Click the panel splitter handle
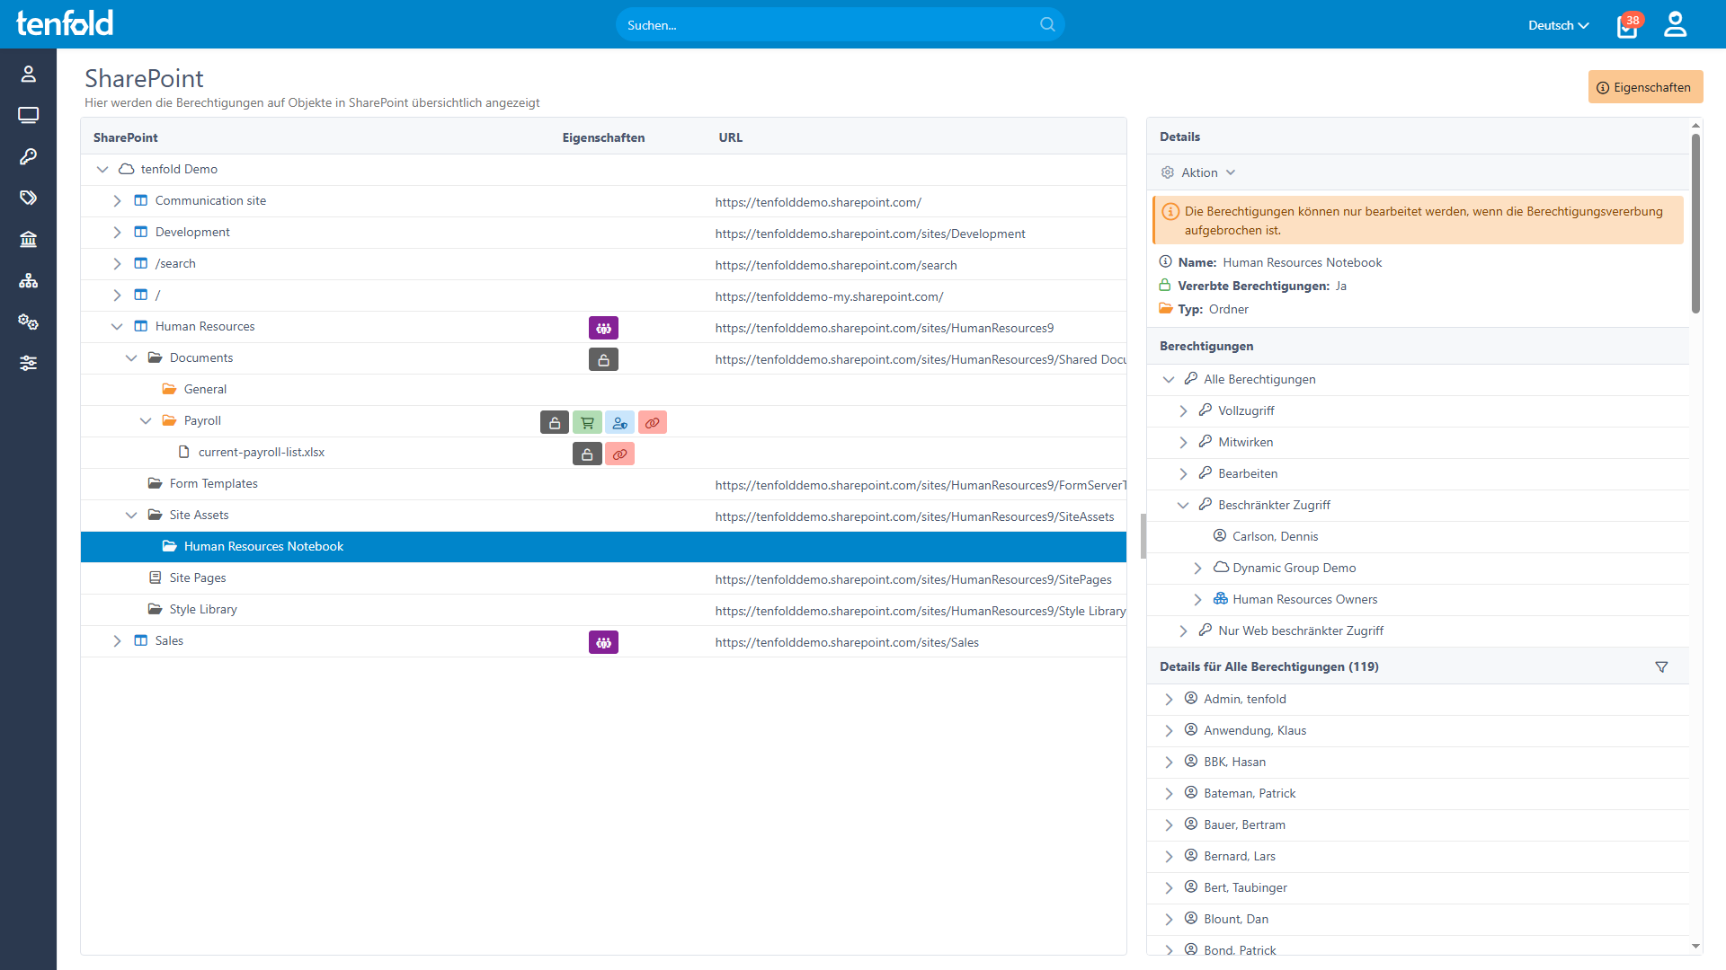Viewport: 1726px width, 970px height. click(x=1143, y=536)
